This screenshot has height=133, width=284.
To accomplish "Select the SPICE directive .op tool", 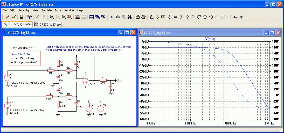I will point(241,17).
